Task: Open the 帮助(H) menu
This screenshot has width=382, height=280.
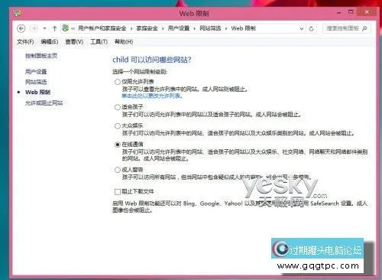Action: tap(124, 41)
